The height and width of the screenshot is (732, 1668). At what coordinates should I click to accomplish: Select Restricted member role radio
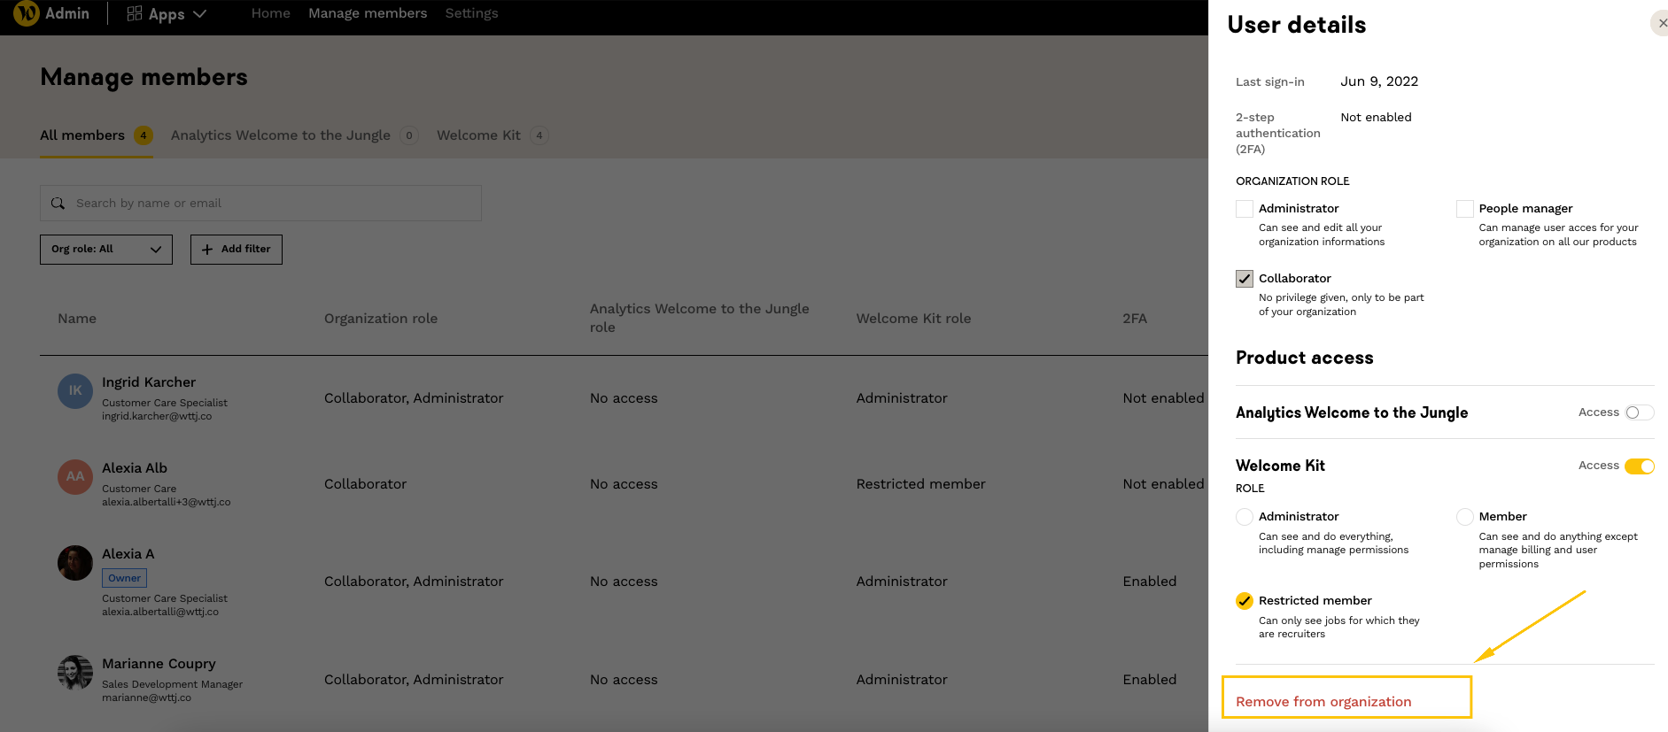point(1245,601)
